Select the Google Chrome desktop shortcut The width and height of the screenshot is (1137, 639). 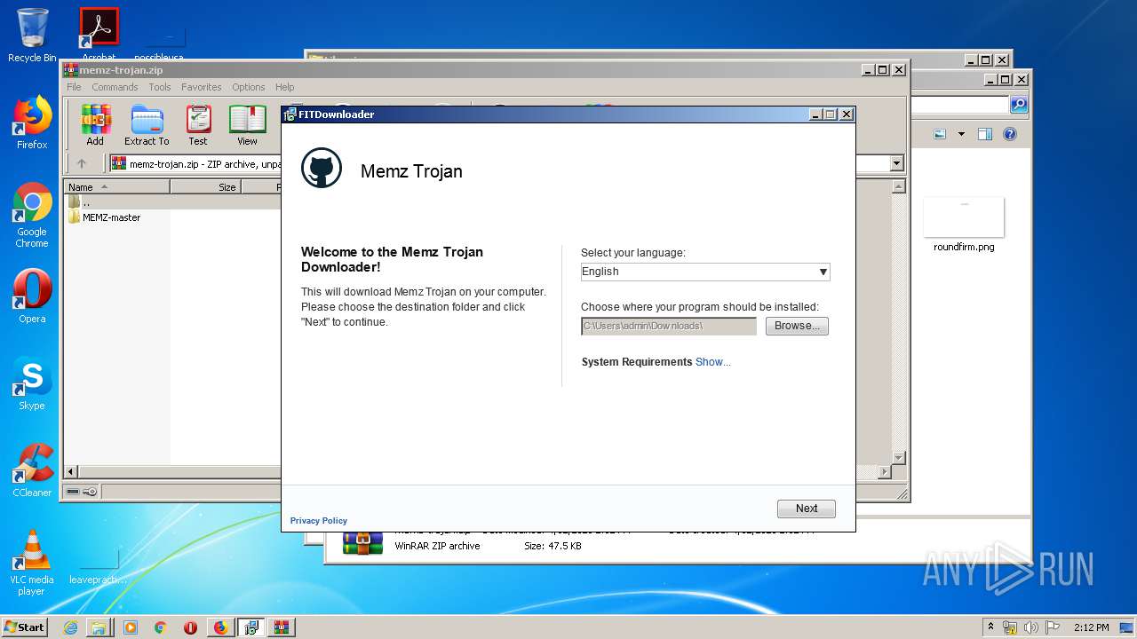tap(32, 216)
